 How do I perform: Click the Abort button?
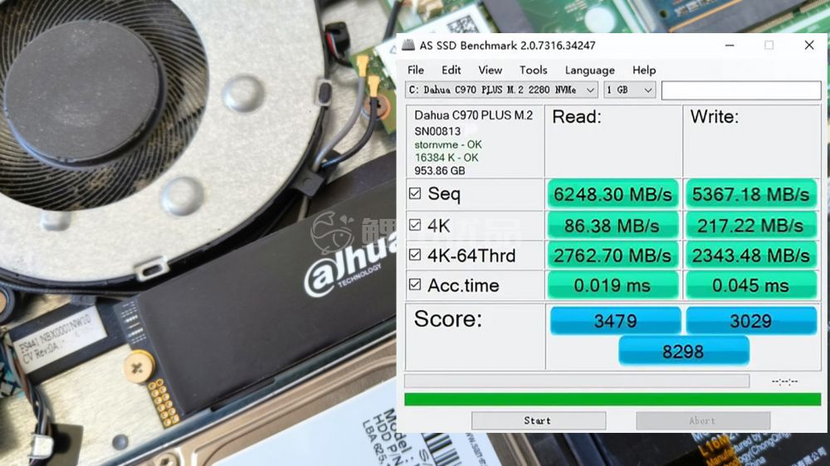coord(703,420)
